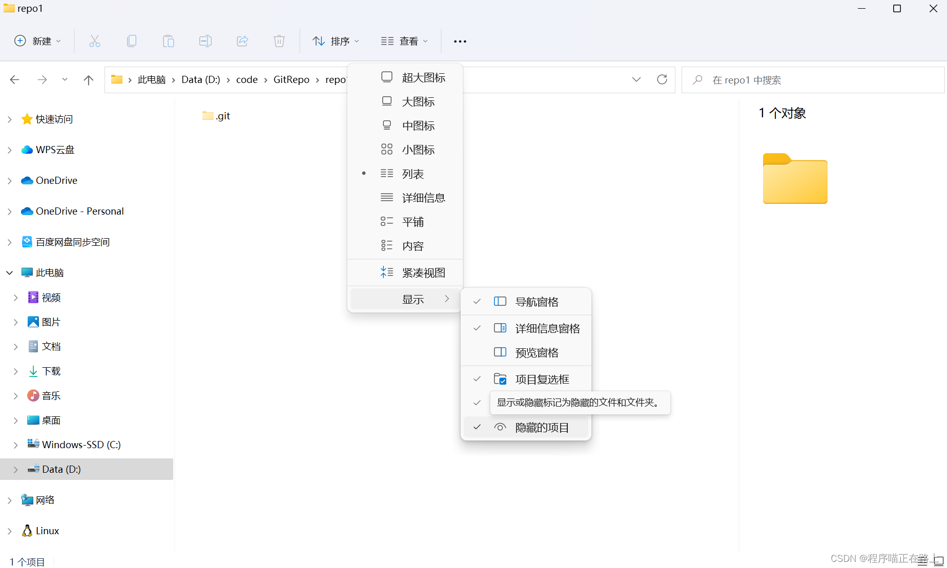Viewport: 947px width, 568px height.
Task: Disable the 详细信息窗格 option
Action: (546, 328)
